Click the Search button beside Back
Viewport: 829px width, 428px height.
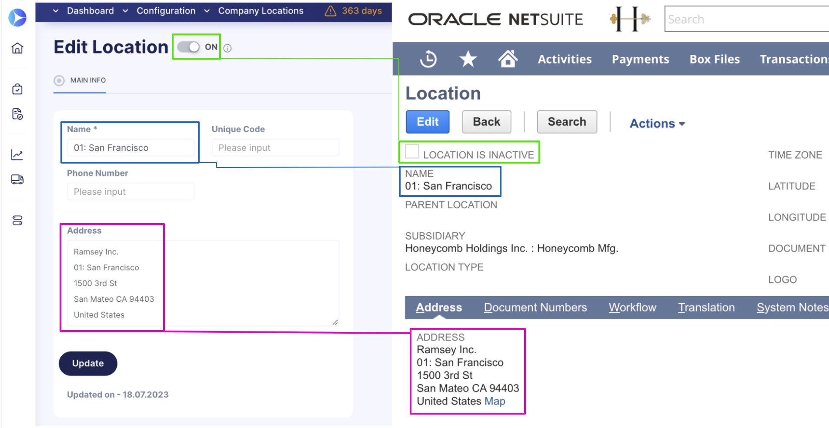[567, 122]
